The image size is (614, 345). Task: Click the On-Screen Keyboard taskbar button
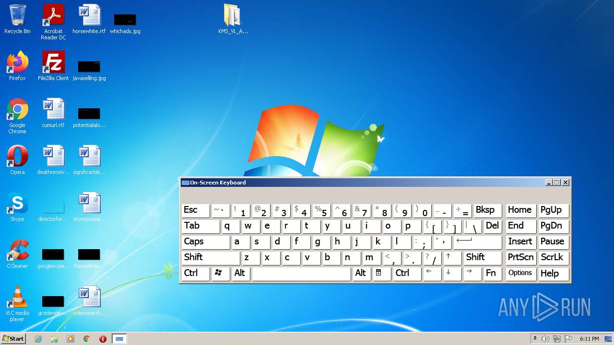pos(119,339)
